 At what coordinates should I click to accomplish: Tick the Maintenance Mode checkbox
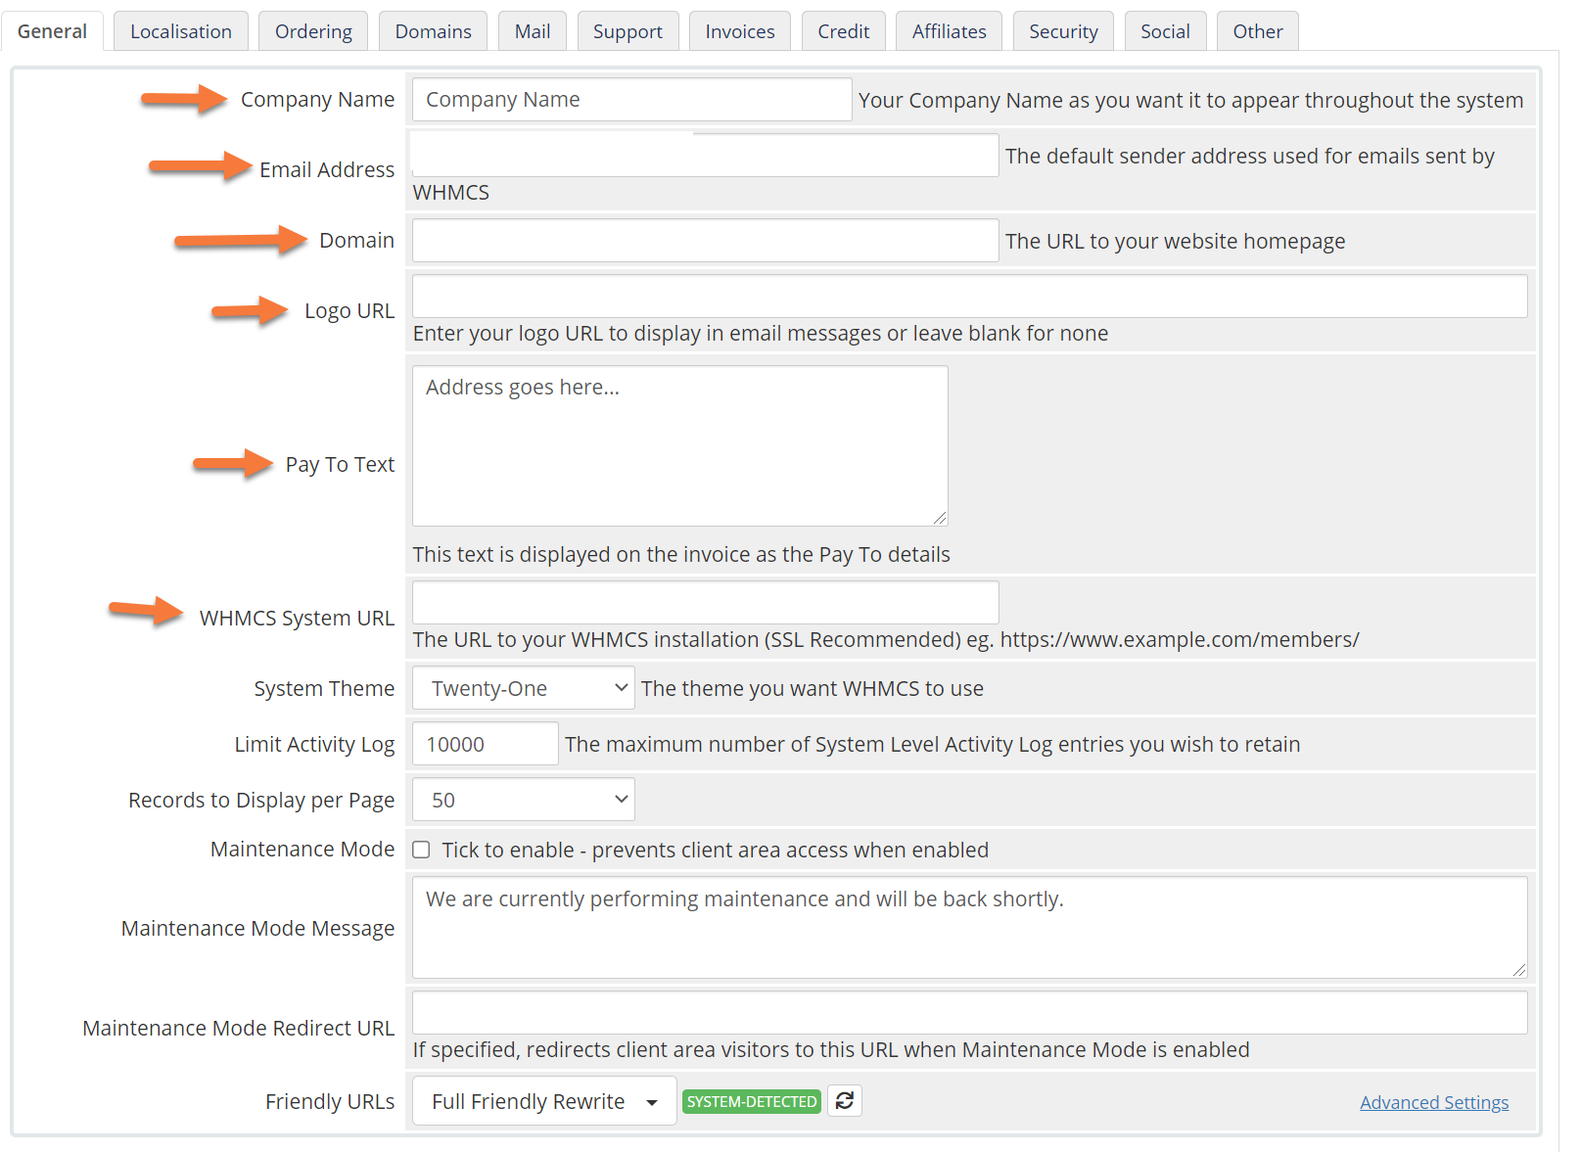tap(421, 850)
